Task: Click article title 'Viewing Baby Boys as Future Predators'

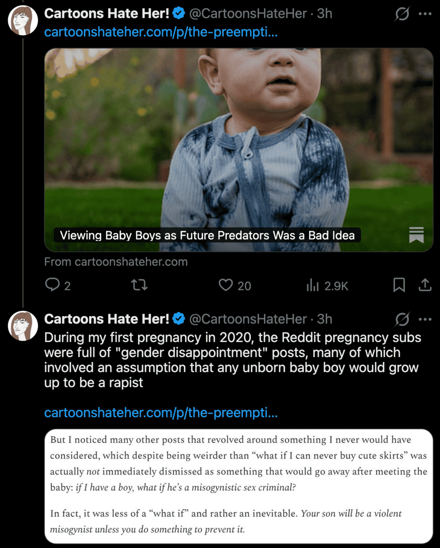Action: [x=207, y=236]
